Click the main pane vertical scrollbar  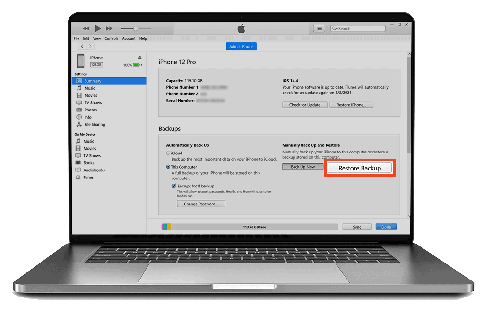click(x=409, y=105)
